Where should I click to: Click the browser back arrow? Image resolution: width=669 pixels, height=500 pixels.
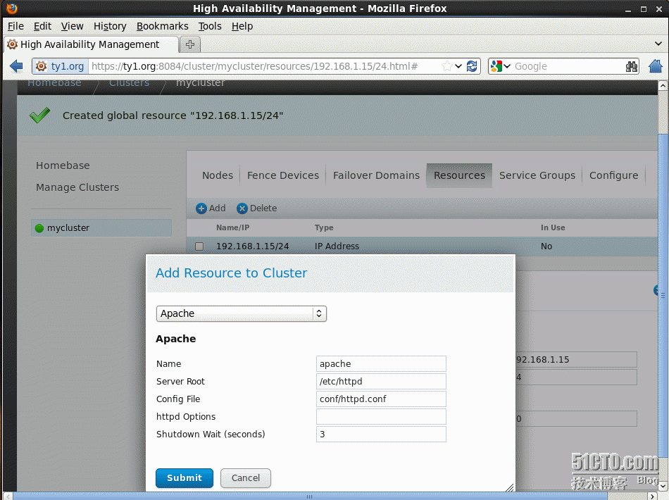coord(16,66)
